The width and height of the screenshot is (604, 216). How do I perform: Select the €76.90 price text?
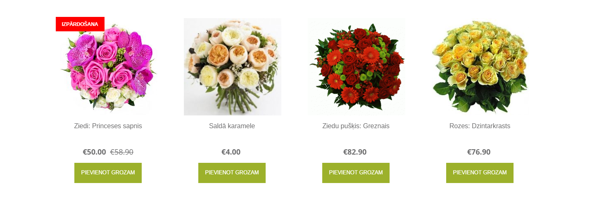pos(479,152)
